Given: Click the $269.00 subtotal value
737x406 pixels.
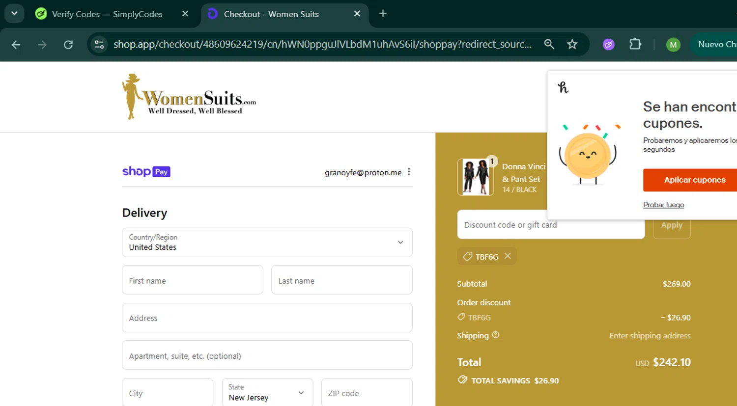Looking at the screenshot, I should [677, 284].
